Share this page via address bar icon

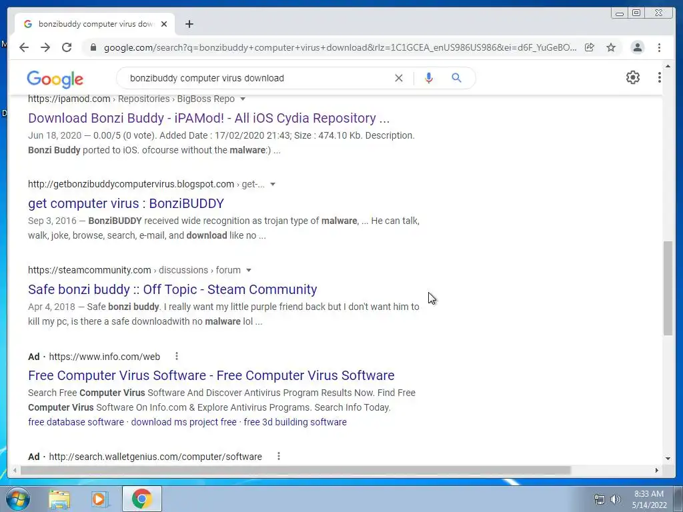pos(590,47)
